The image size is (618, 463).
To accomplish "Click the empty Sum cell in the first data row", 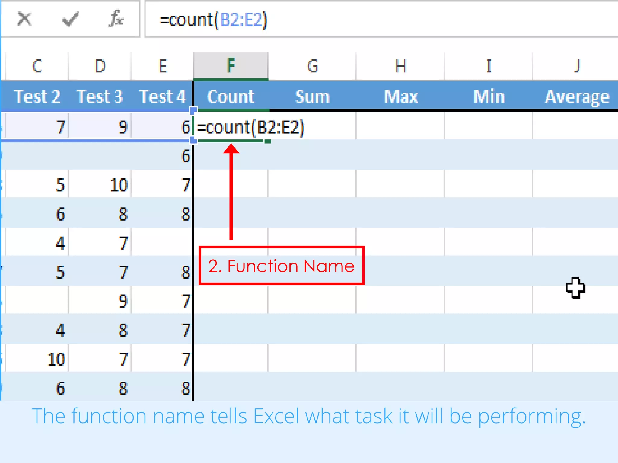I will click(312, 126).
